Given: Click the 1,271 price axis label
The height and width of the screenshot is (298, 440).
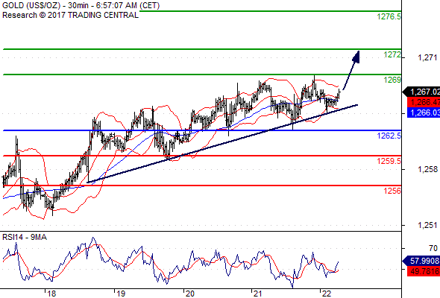Looking at the screenshot, I should (x=427, y=58).
